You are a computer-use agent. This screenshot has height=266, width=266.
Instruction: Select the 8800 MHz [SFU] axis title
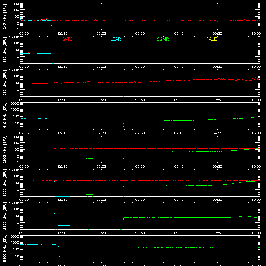[5, 216]
